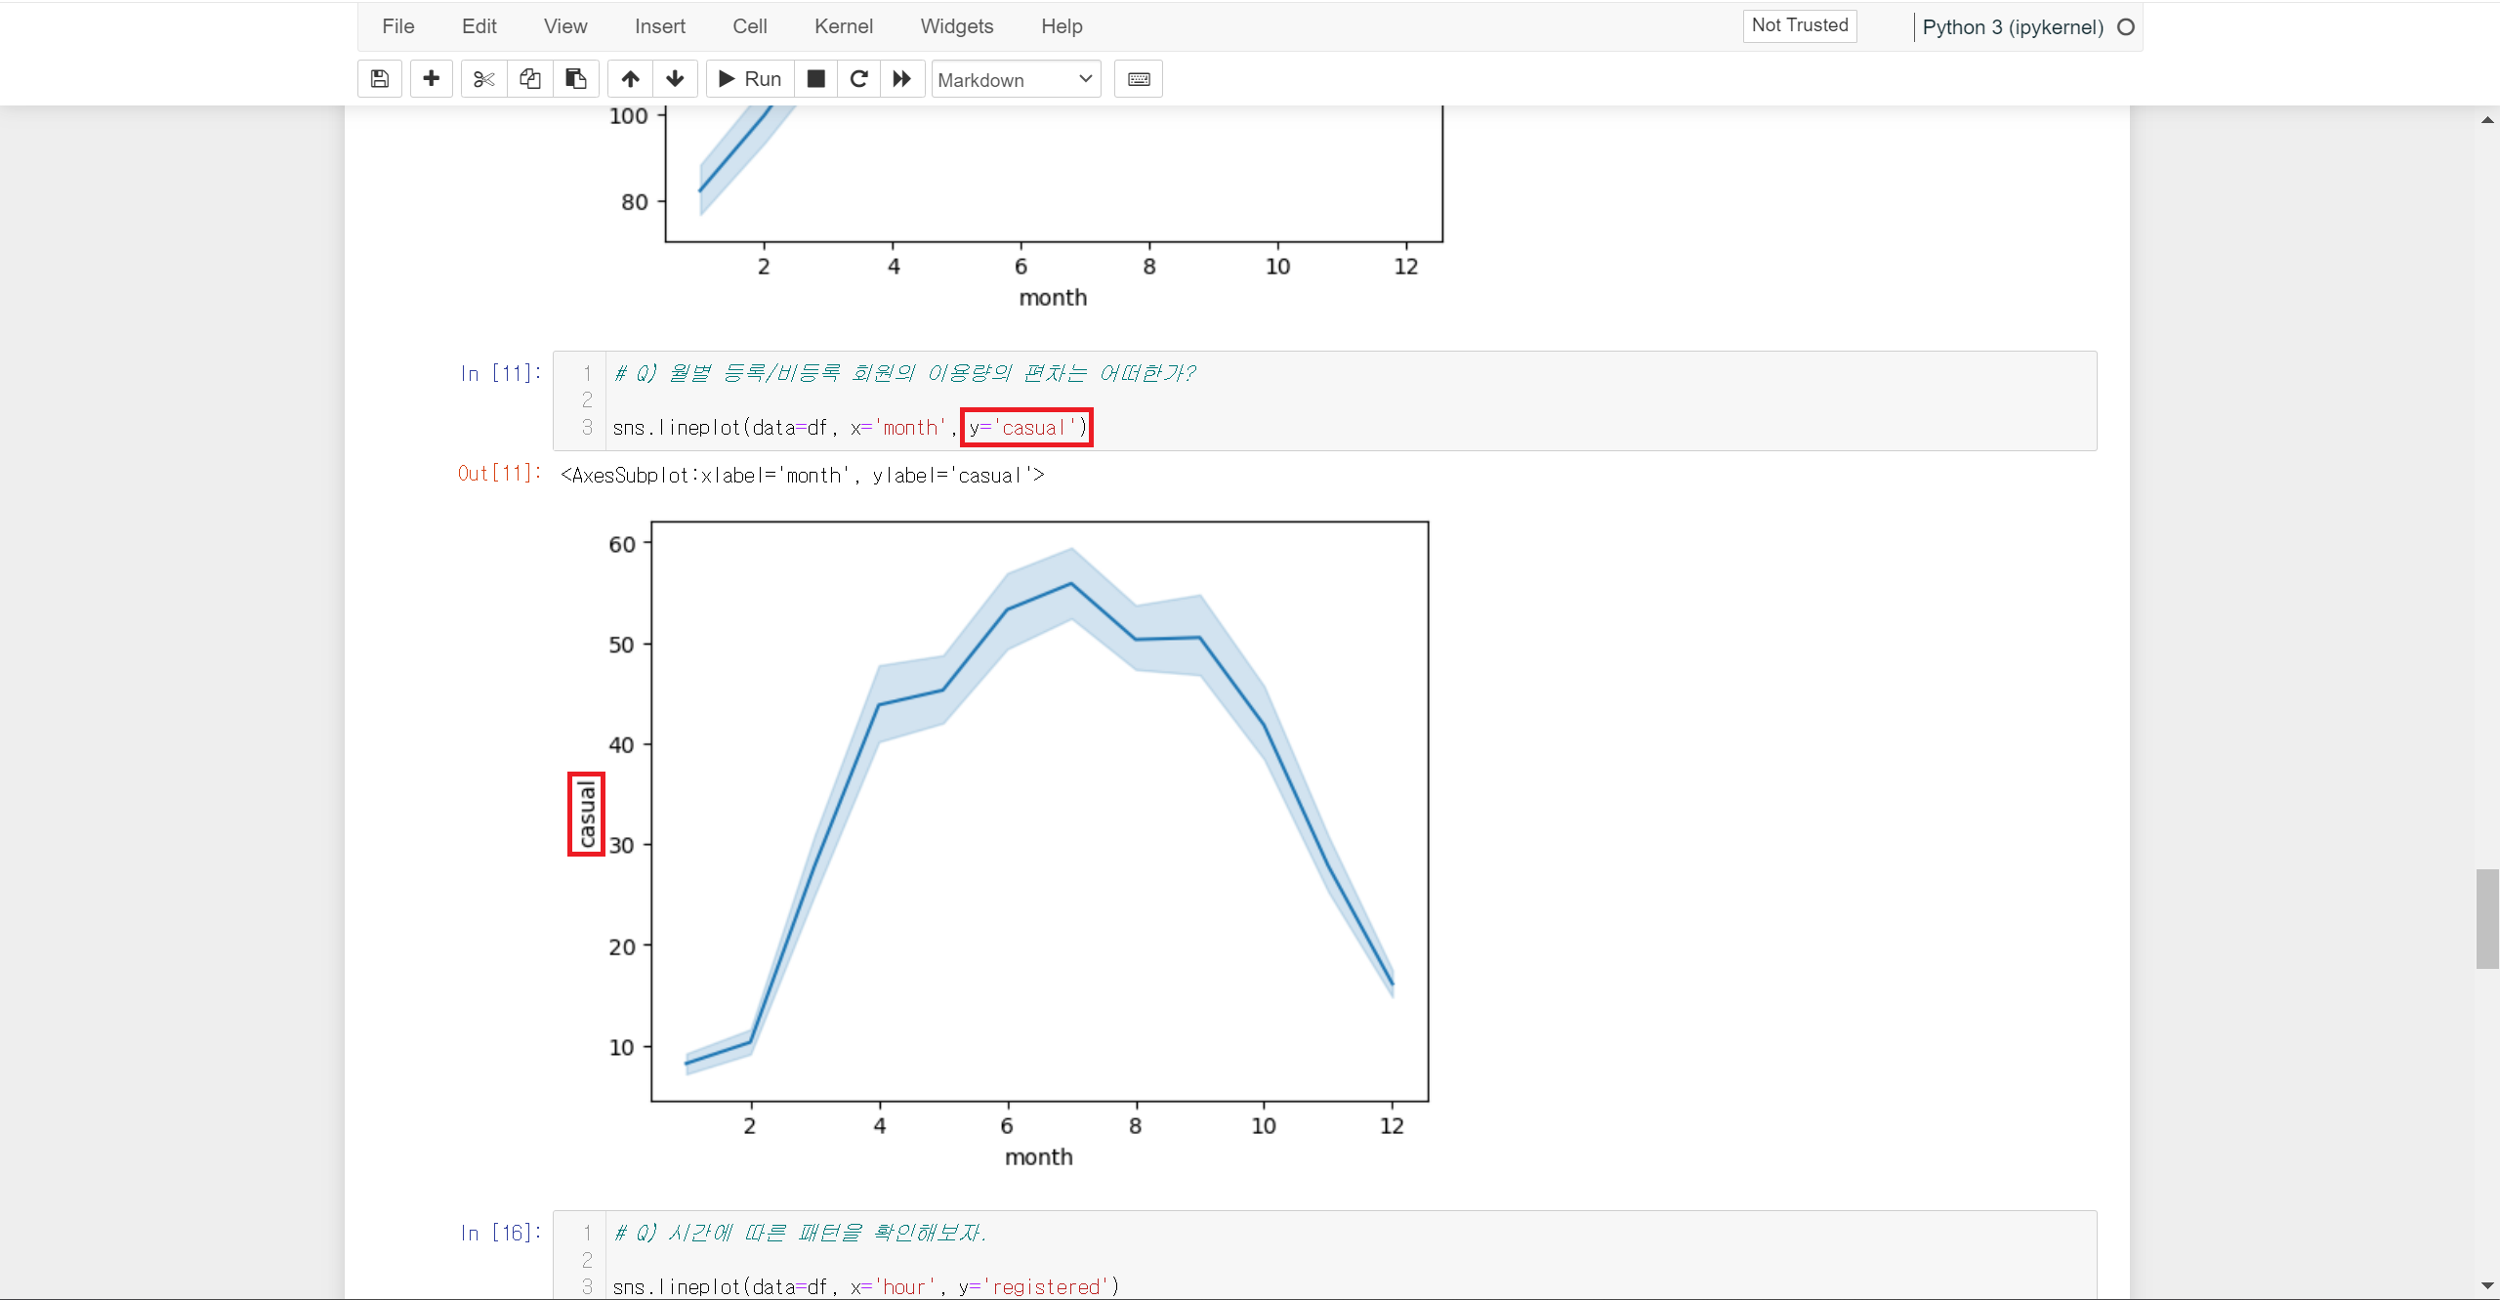Click the Not Trusted button
Viewport: 2500px width, 1300px height.
point(1799,25)
